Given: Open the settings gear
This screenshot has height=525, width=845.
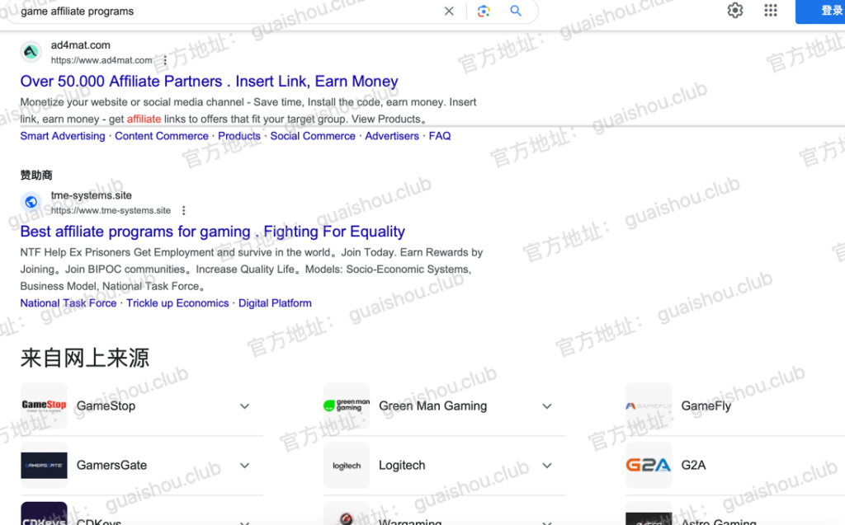Looking at the screenshot, I should [735, 10].
